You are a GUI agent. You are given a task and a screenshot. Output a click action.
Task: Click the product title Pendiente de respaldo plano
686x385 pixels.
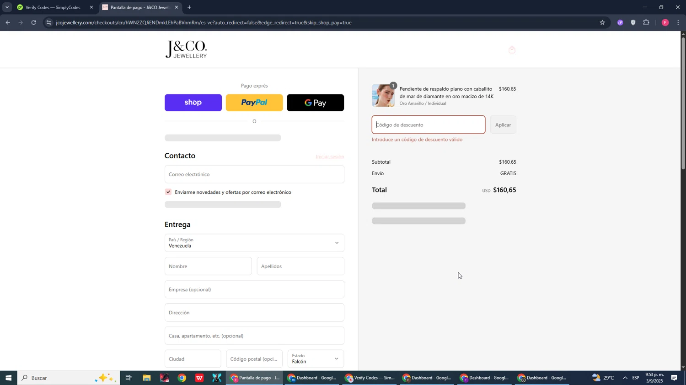(446, 93)
